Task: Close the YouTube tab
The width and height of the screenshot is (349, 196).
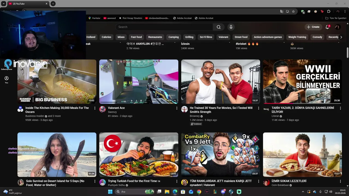Action: point(46,4)
